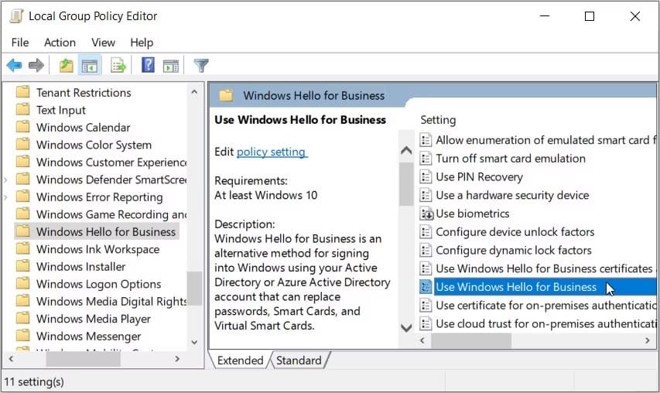The image size is (660, 393).
Task: Click the Filter funnel icon
Action: tap(201, 66)
